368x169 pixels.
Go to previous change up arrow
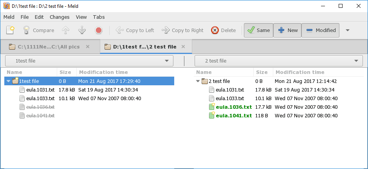tap(66, 30)
